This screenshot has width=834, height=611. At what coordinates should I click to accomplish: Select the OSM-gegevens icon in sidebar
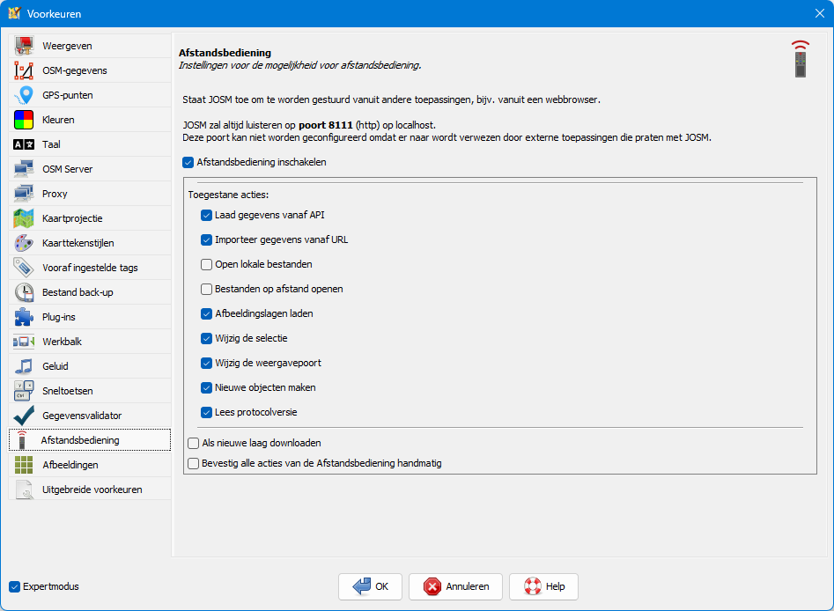click(x=25, y=70)
